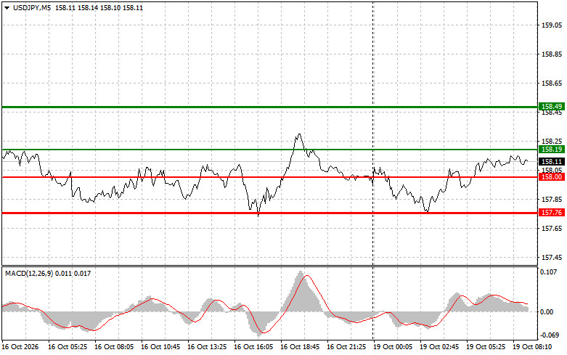The image size is (567, 355).
Task: Click the 16 Oct 21:25 time label
Action: 346,347
